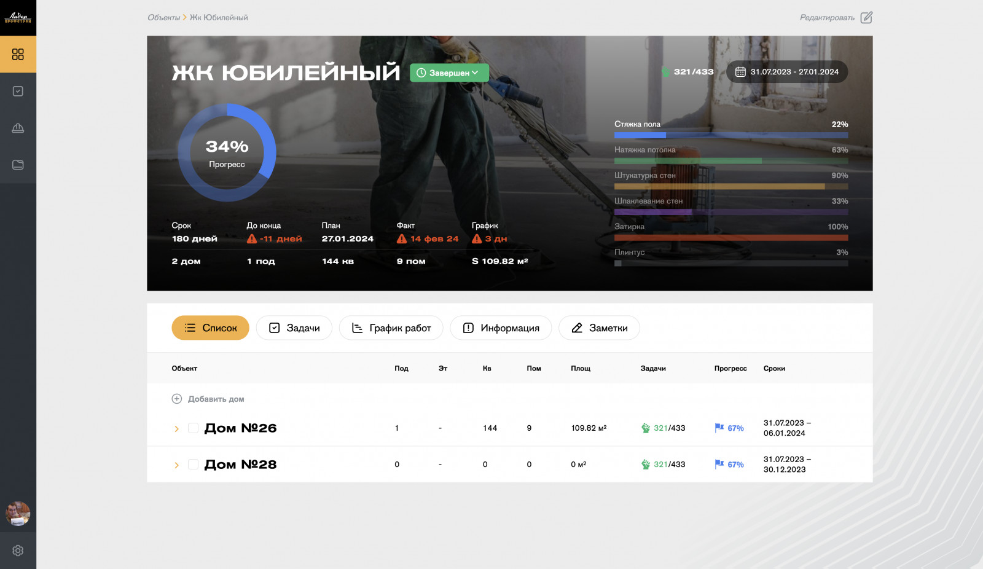This screenshot has height=569, width=983.
Task: Click dates 31.07.2023 – 30.12.2023
Action: pos(787,464)
